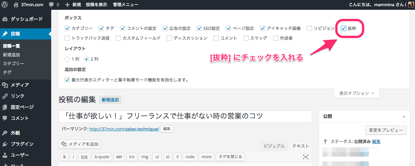
Task: Open the WordPress logo menu
Action: coord(5,5)
